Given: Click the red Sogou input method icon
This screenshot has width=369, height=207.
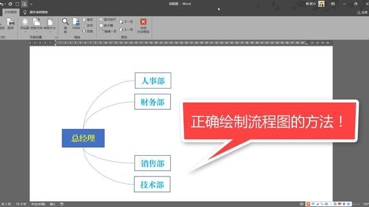Looking at the screenshot, I should click(x=308, y=204).
